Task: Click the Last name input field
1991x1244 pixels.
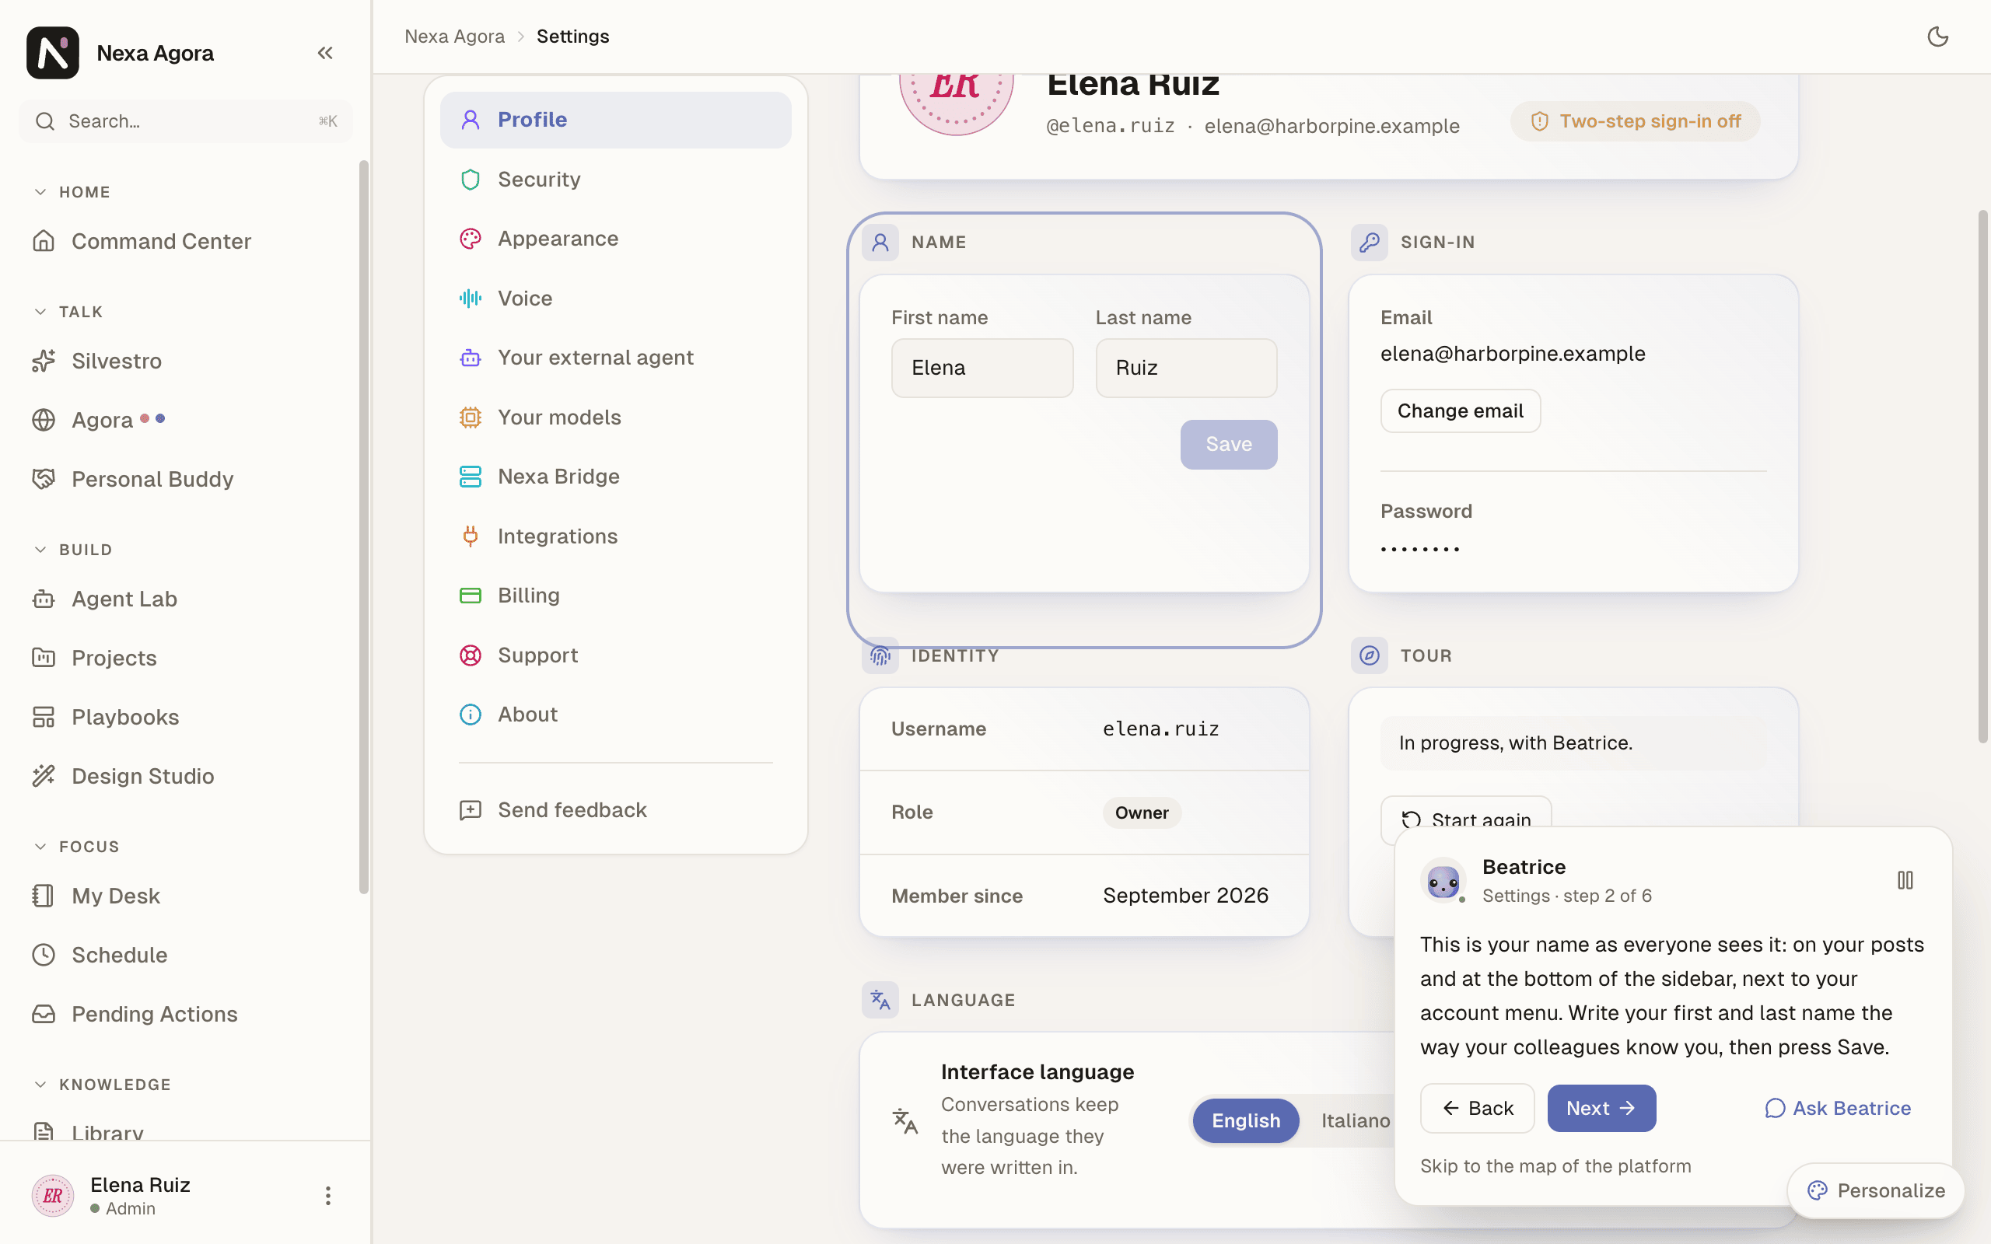Action: [x=1186, y=368]
